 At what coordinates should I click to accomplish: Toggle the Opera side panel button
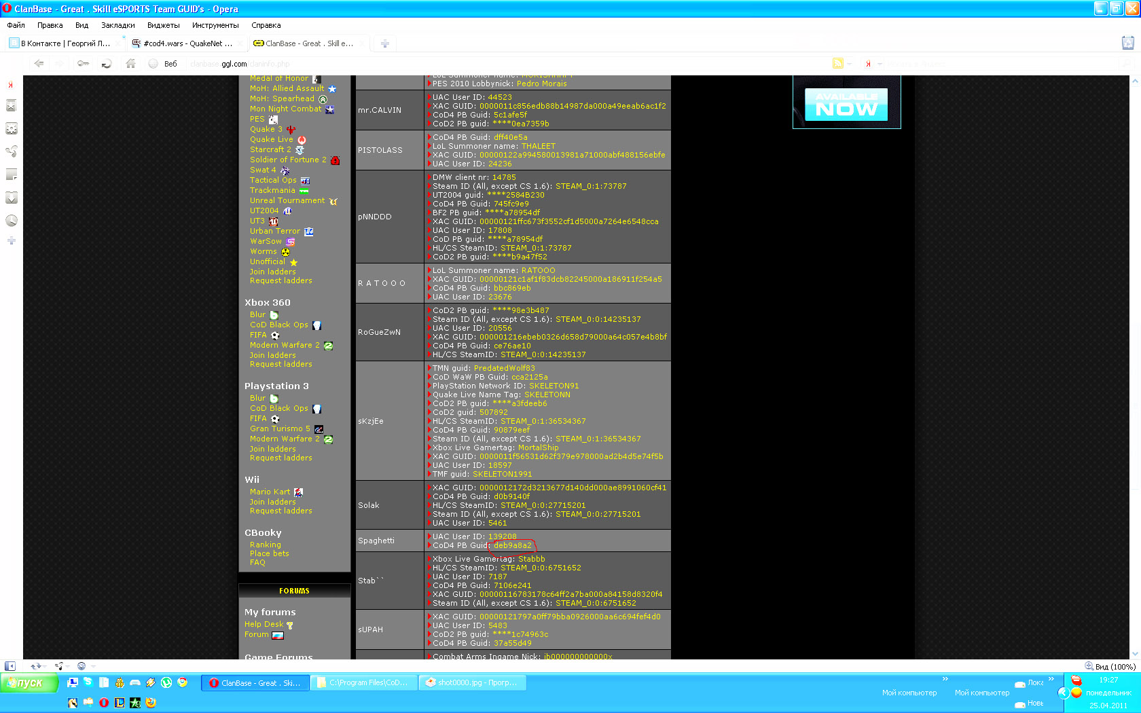point(10,666)
